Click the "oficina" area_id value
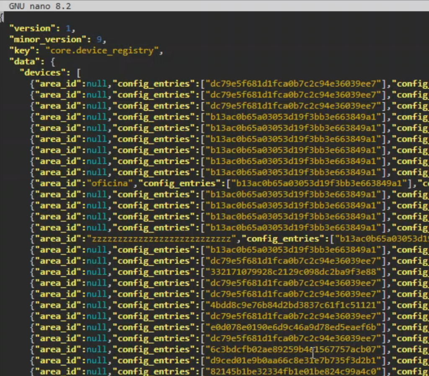Image resolution: width=429 pixels, height=376 pixels. tap(110, 183)
